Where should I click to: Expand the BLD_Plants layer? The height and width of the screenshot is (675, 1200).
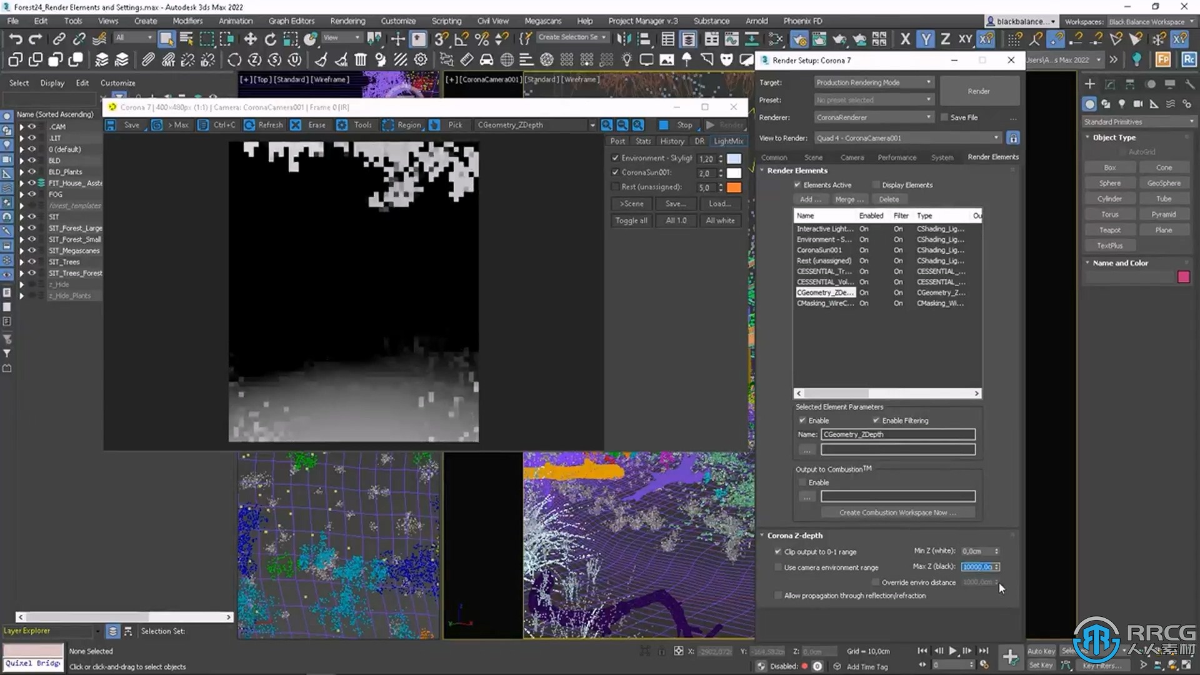tap(21, 172)
